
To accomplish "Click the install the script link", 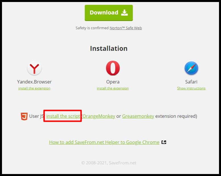I will 63,116.
